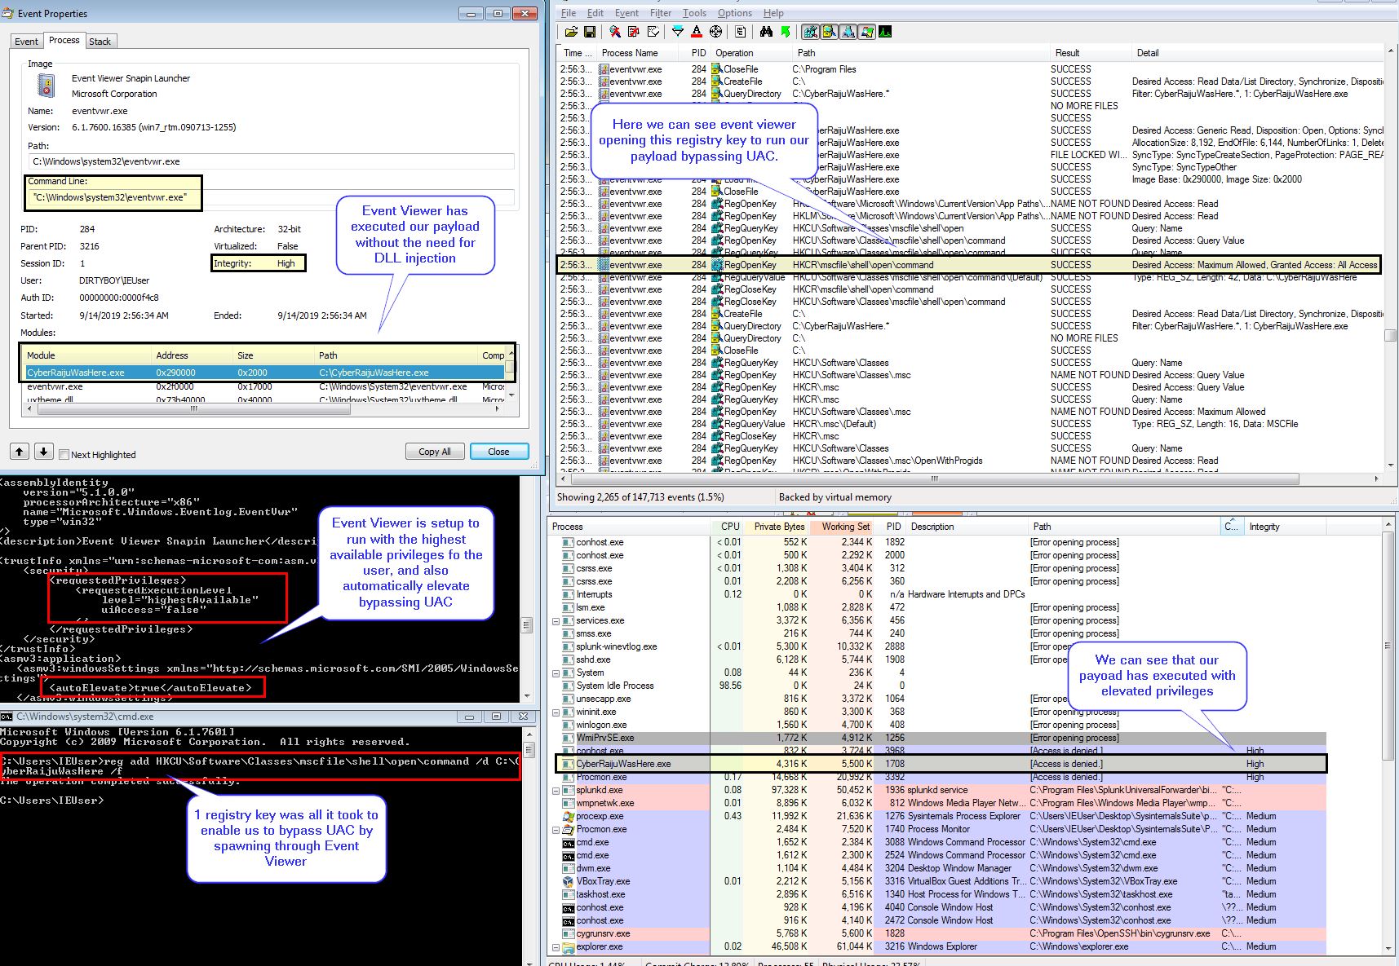Toggle Show Profiling Events graph icon
Viewport: 1399px width, 966px height.
pyautogui.click(x=885, y=32)
